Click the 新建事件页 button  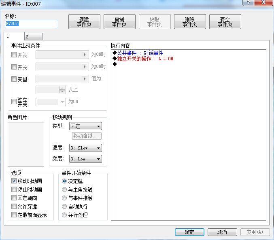[85, 22]
